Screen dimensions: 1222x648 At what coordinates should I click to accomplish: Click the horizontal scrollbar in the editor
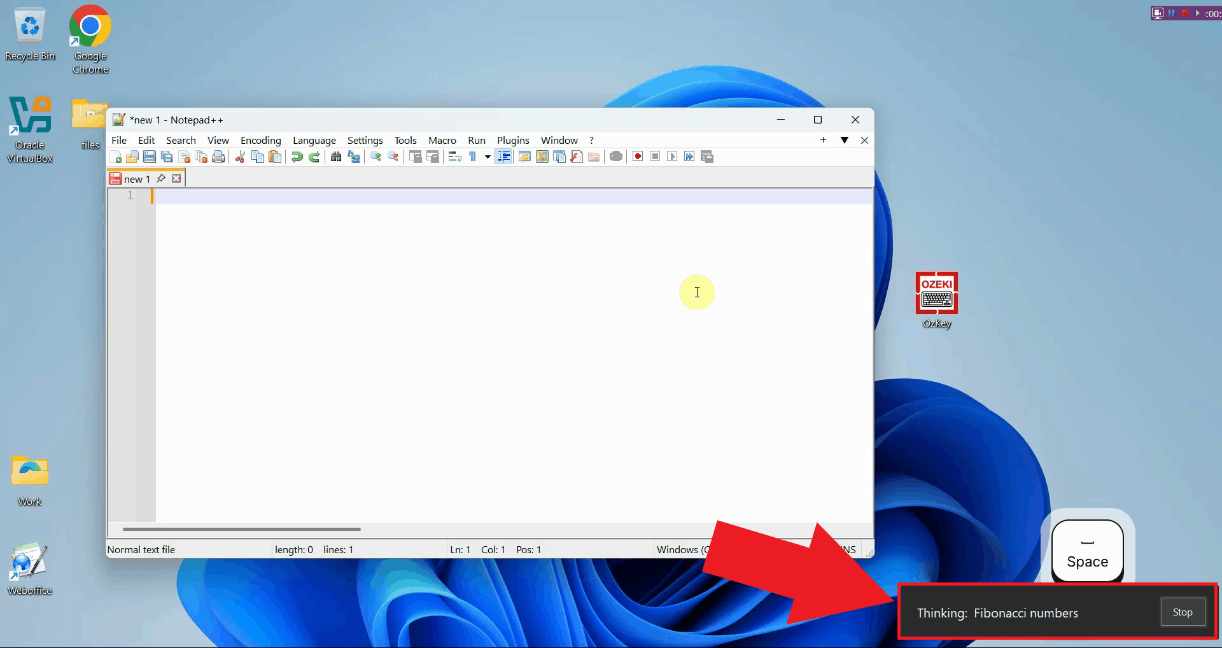(242, 529)
